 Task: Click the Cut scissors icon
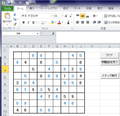15,14
